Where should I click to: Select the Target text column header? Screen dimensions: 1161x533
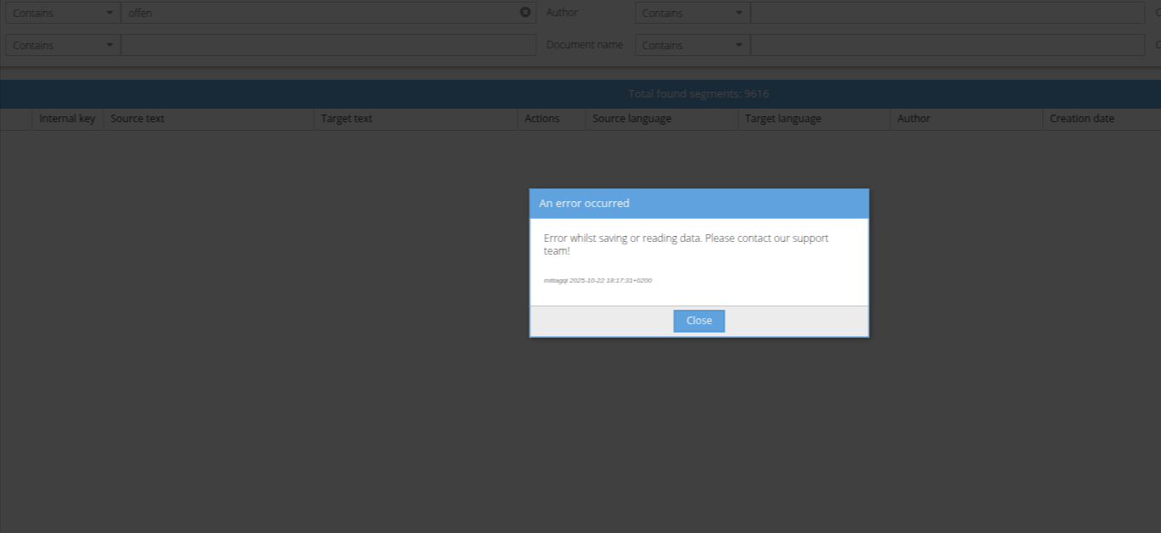[415, 119]
